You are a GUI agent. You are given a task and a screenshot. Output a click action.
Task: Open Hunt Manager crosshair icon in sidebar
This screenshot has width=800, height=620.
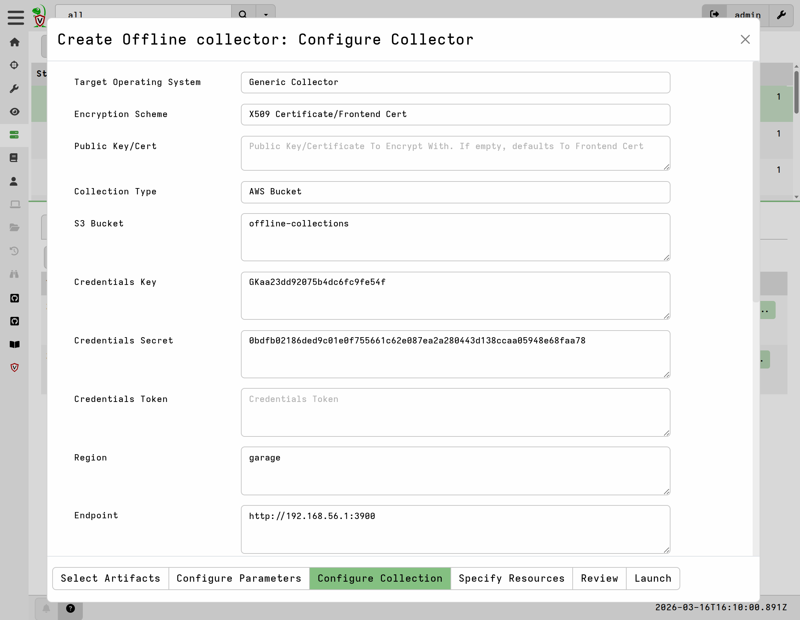pos(14,65)
